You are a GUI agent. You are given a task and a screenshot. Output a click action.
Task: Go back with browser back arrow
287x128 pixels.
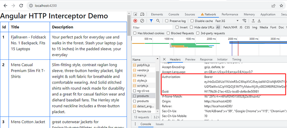5,6
